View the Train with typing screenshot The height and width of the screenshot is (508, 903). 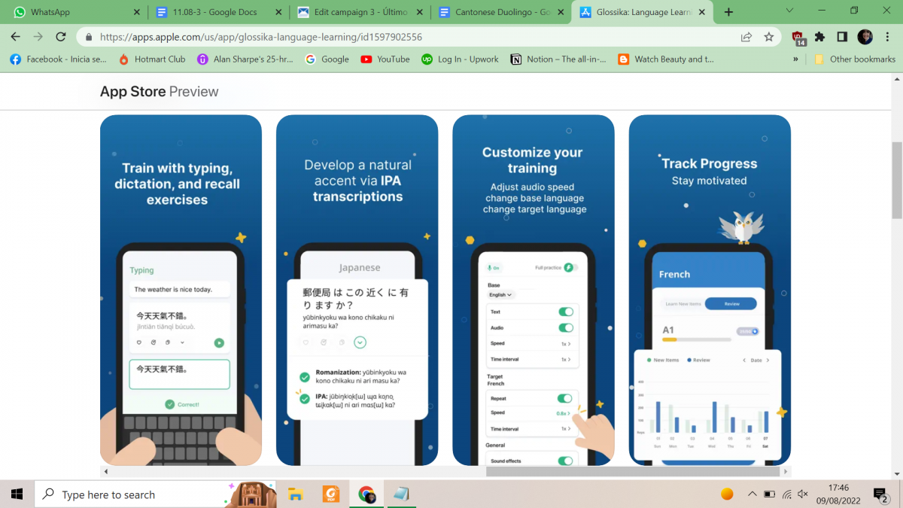click(x=181, y=290)
